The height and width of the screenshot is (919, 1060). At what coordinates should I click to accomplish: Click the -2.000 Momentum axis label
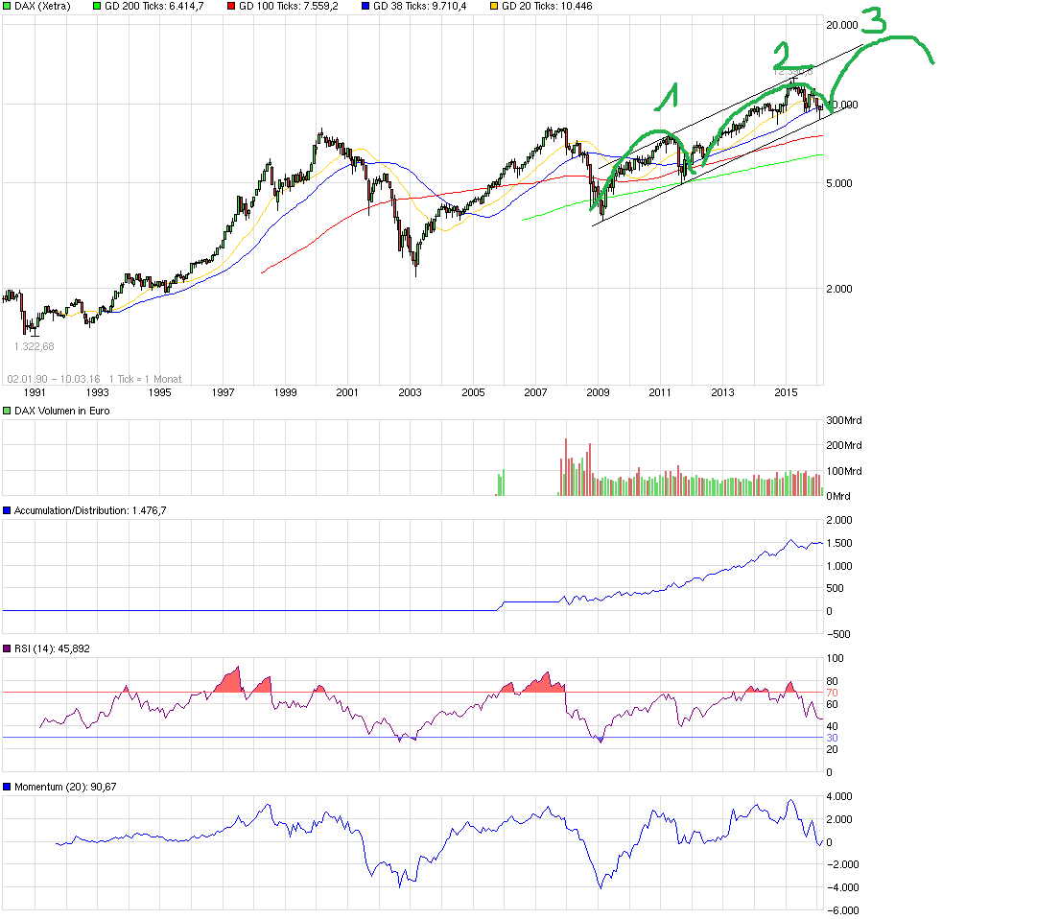tap(841, 865)
